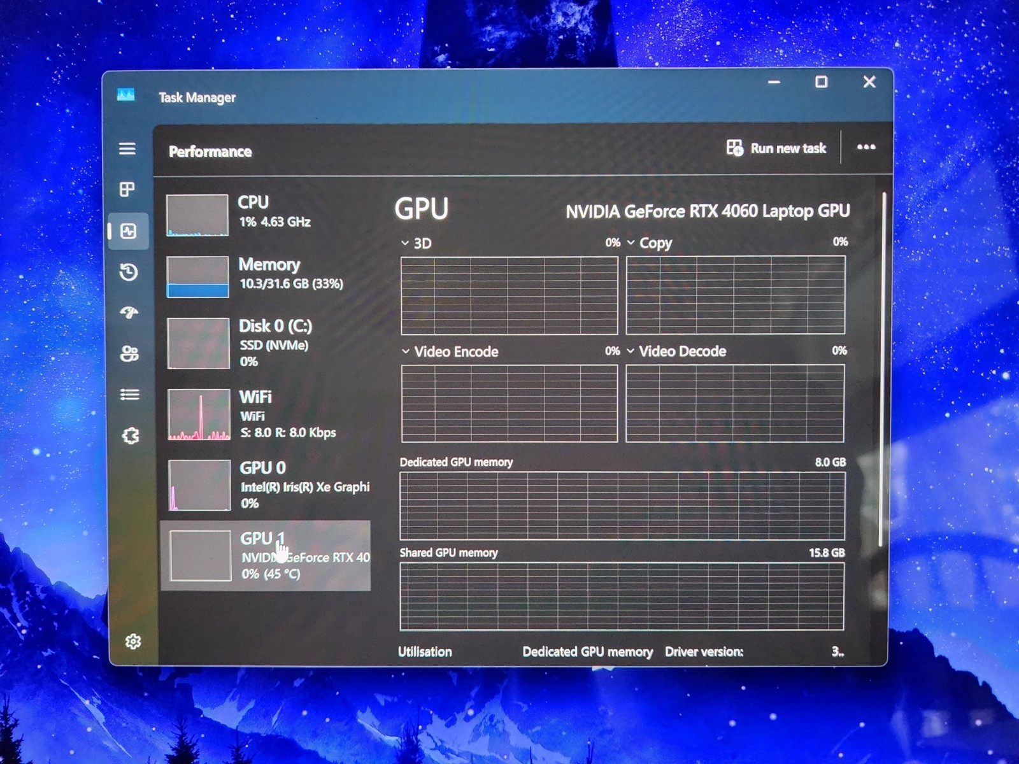The height and width of the screenshot is (764, 1019).
Task: Click the Video Decode graph
Action: 735,404
